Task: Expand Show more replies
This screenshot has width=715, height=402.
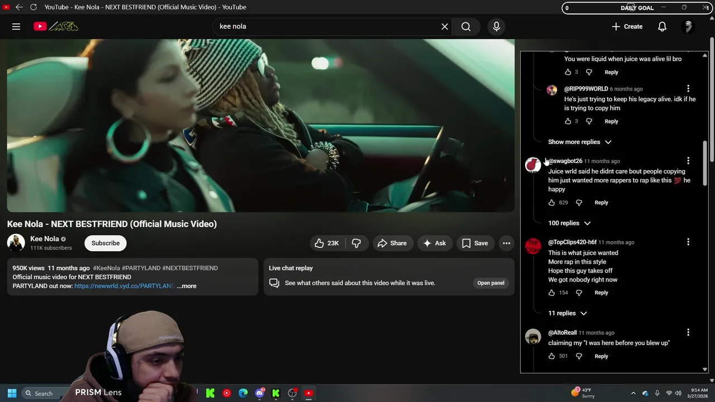Action: (x=580, y=142)
